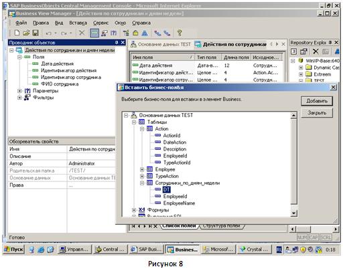Open the Окно menu

point(121,23)
